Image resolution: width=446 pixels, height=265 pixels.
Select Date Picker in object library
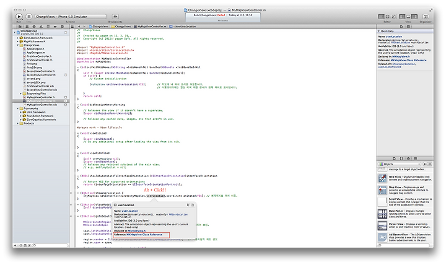tap(405, 214)
